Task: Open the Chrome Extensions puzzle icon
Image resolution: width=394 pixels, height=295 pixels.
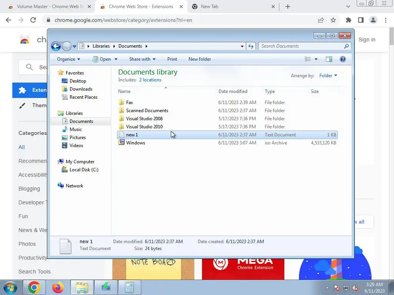Action: 349,20
